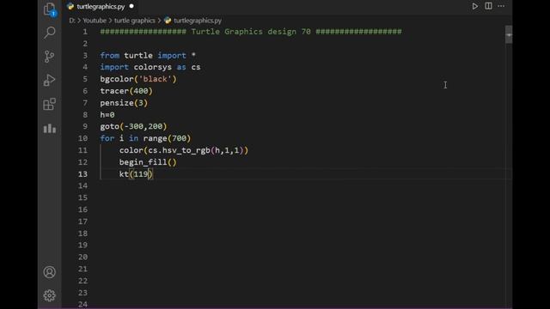Click the turtle graphics breadcrumb folder

pos(135,21)
